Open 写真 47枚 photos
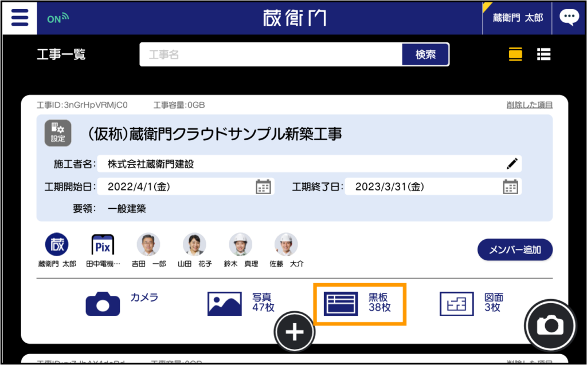This screenshot has width=587, height=365. pos(241,303)
